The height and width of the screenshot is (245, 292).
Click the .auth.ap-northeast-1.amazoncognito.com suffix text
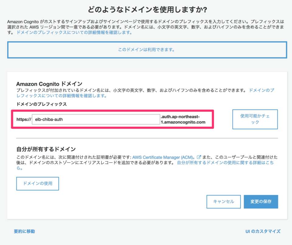click(x=183, y=119)
